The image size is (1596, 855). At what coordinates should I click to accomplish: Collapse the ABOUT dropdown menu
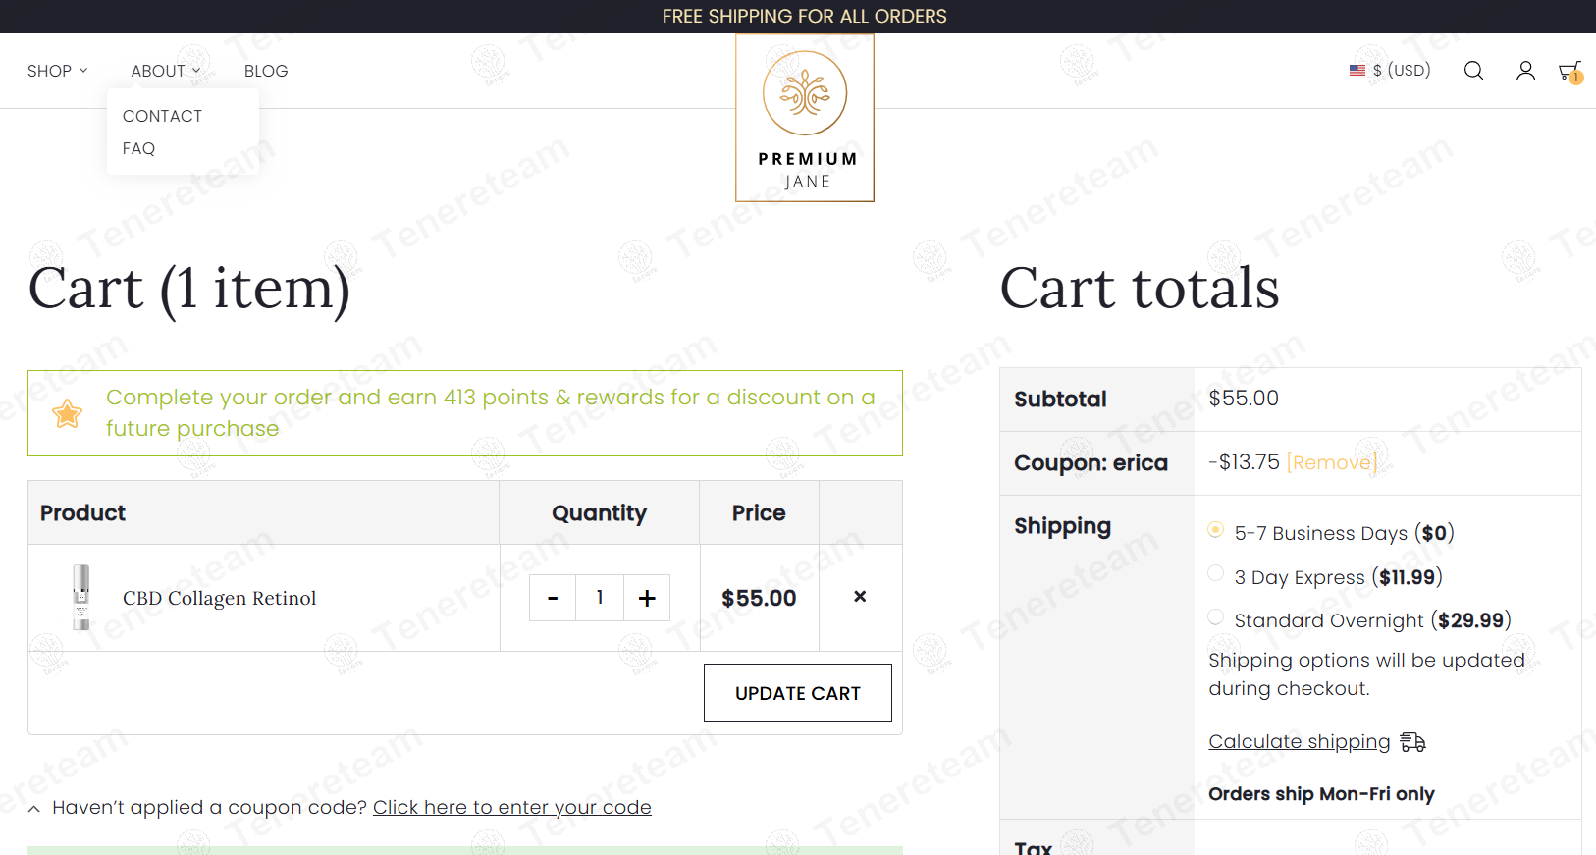165,71
